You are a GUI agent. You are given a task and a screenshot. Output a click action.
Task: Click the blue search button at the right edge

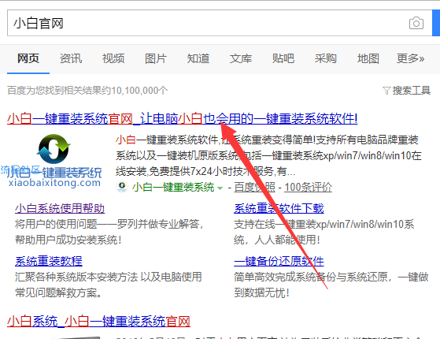[436, 23]
